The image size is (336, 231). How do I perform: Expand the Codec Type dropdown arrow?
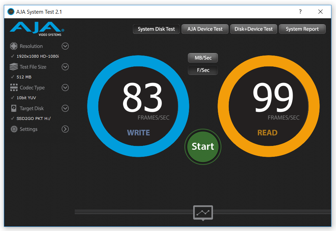pos(65,88)
